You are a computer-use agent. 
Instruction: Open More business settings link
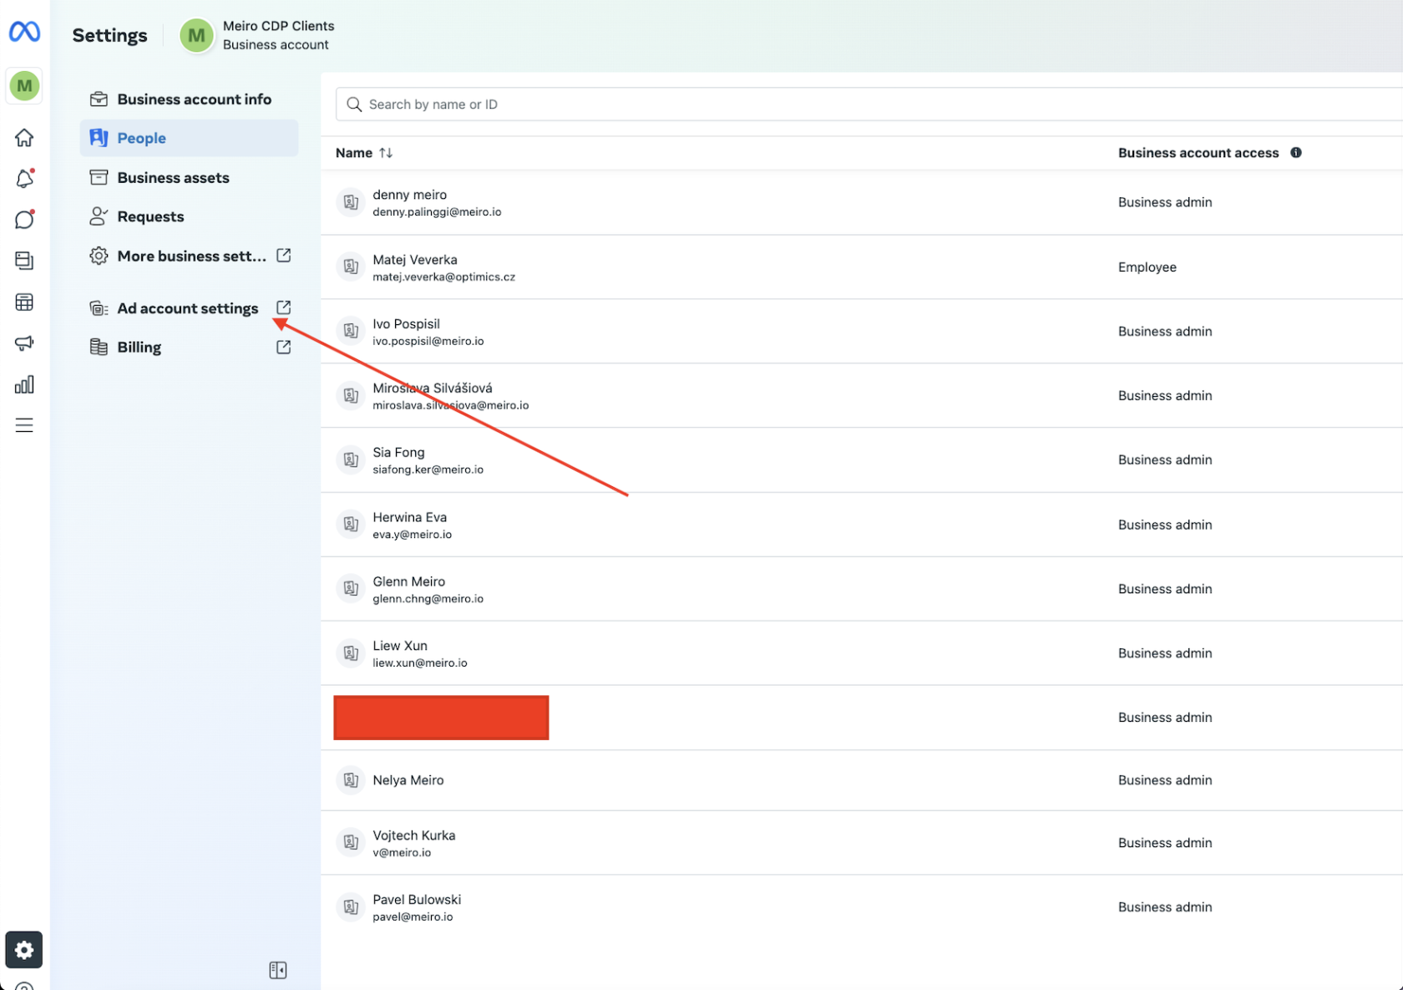[x=189, y=256]
